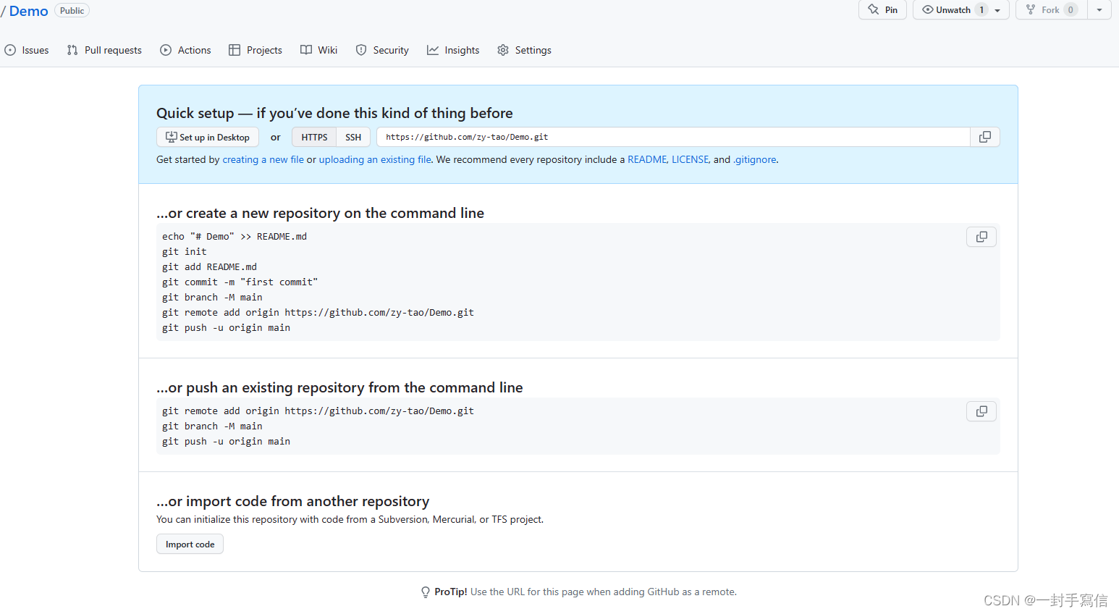Open the Wiki tab
This screenshot has height=614, width=1119.
coord(319,50)
